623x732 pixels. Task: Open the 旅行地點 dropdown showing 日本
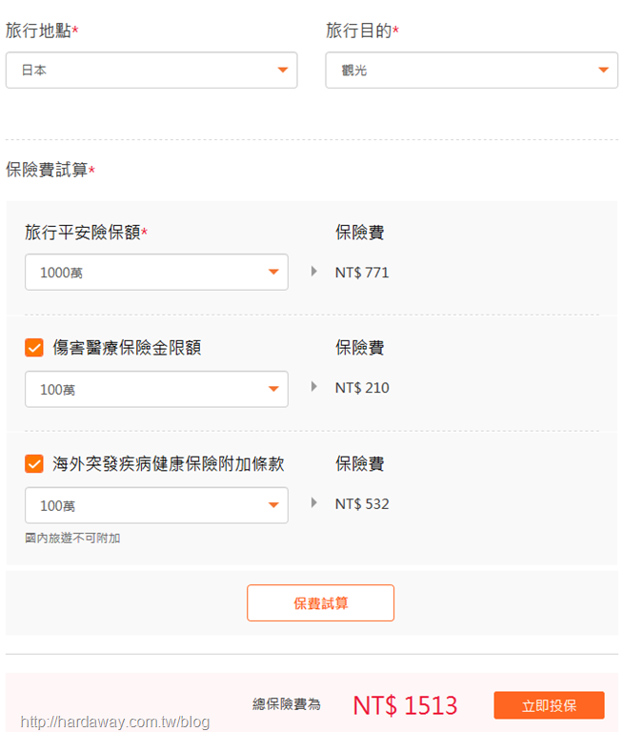pos(151,70)
